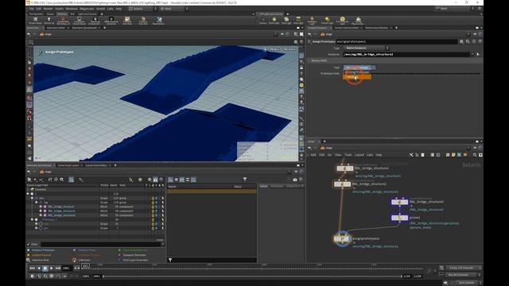The height and width of the screenshot is (286, 509).
Task: Click the Point Light shelf tool
Action: click(x=274, y=20)
